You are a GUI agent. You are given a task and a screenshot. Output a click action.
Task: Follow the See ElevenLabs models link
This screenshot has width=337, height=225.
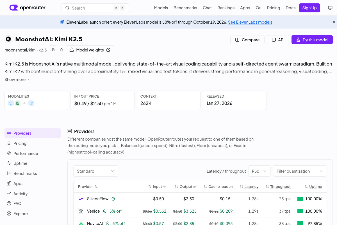pos(250,22)
